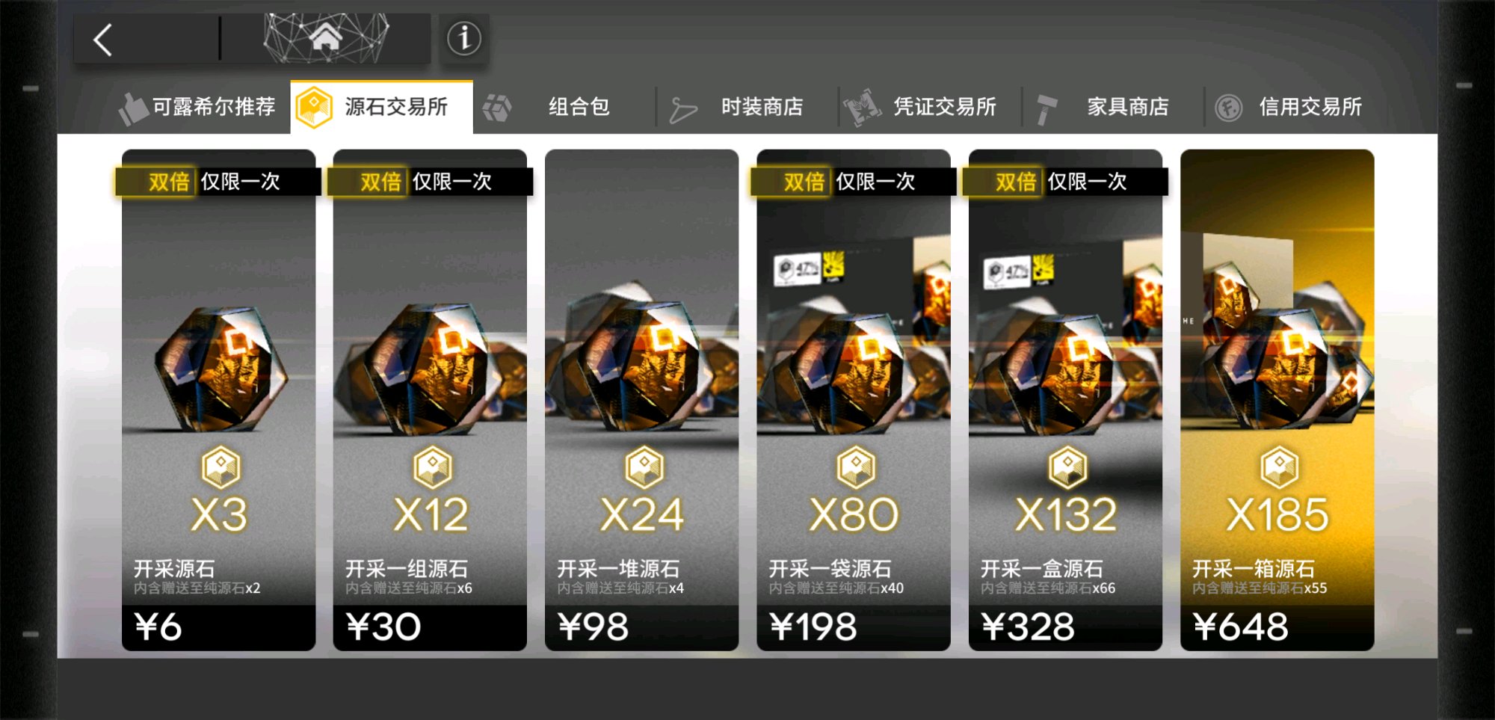Tap the hanger icon for 时装商店
The height and width of the screenshot is (720, 1495).
tap(682, 110)
